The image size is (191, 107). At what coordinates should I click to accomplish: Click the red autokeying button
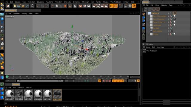(107, 81)
